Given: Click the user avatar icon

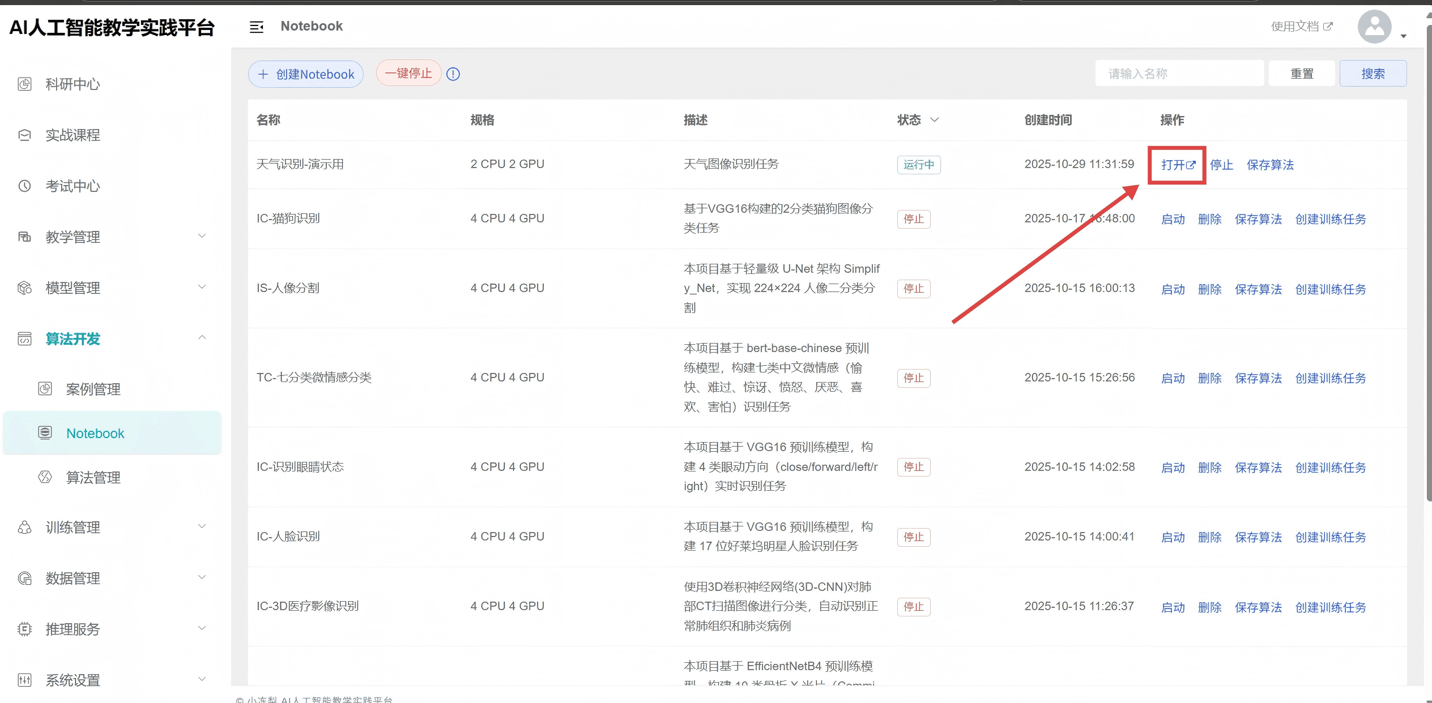Looking at the screenshot, I should (x=1374, y=27).
